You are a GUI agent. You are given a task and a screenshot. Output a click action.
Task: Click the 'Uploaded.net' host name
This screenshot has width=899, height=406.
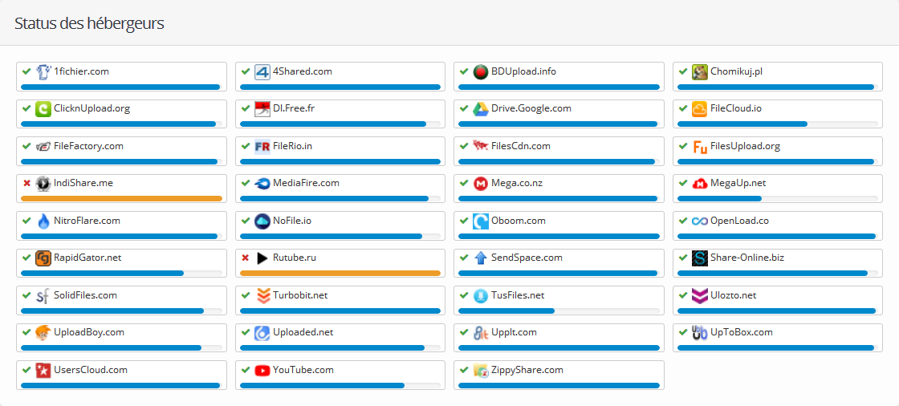[x=303, y=332]
